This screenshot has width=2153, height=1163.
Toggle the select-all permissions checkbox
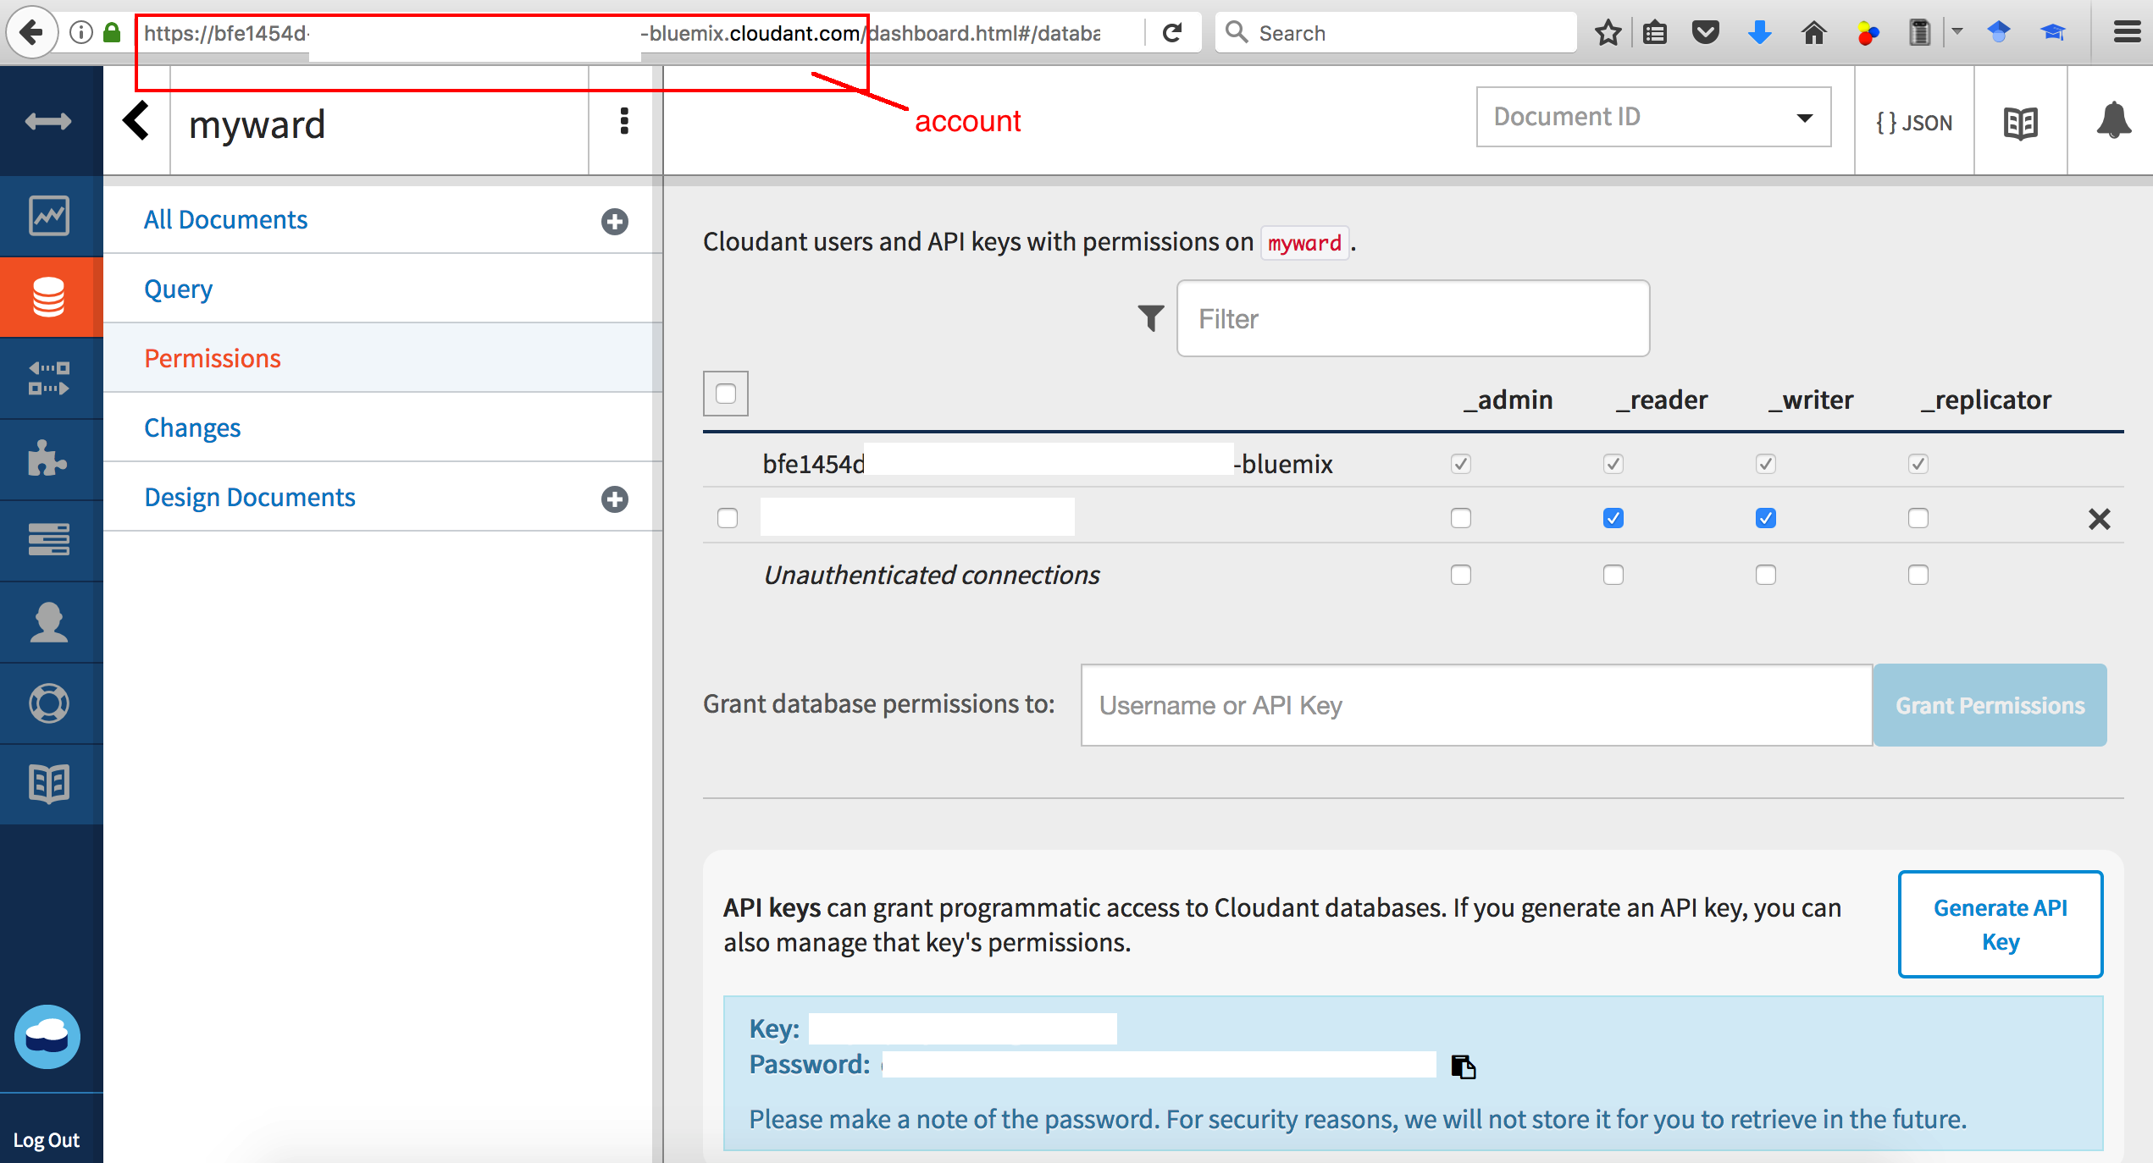[726, 394]
